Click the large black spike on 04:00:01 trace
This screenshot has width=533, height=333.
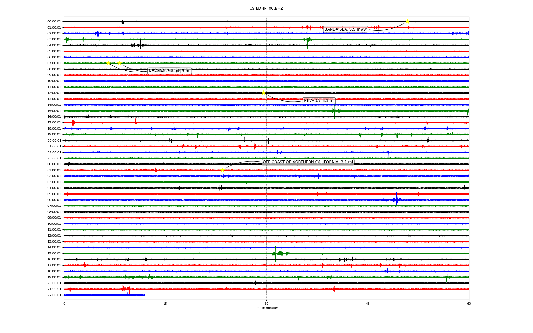point(140,44)
